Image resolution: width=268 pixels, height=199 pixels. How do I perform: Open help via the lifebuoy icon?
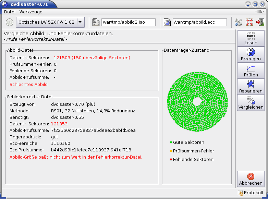coord(249,22)
